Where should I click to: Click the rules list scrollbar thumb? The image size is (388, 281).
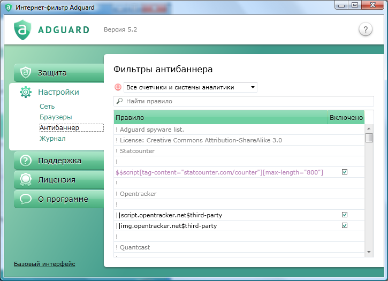(x=369, y=138)
